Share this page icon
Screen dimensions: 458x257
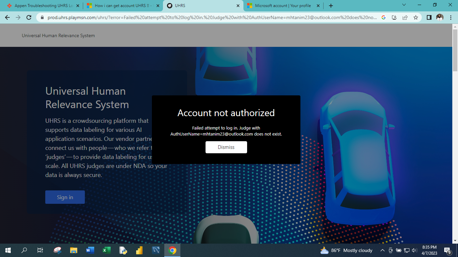tap(405, 17)
